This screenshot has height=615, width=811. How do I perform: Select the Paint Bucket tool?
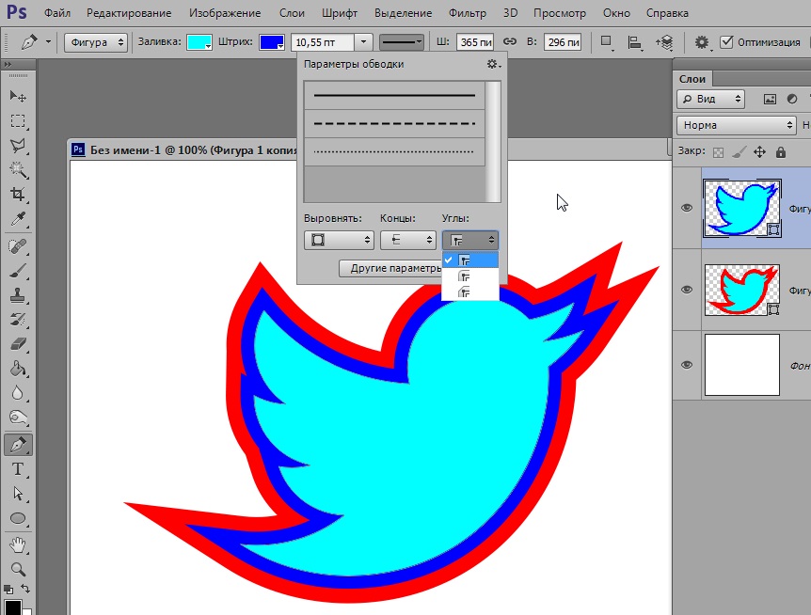click(x=18, y=369)
